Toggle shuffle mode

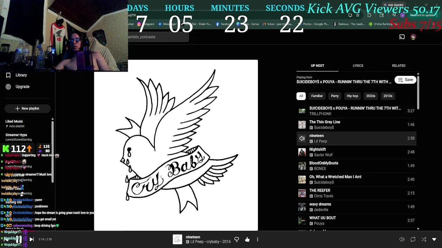tap(424, 239)
